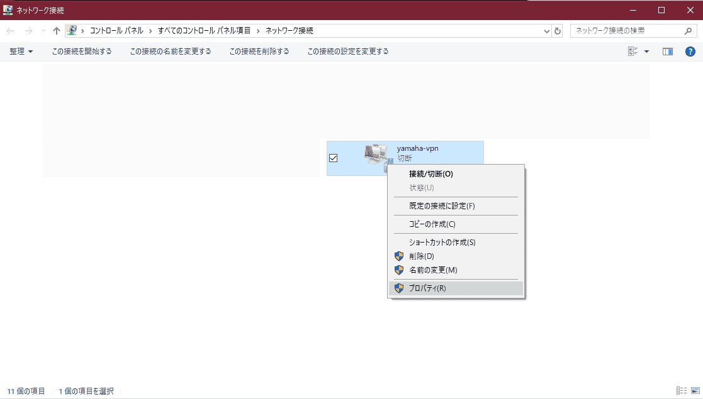
Task: Open the view options dropdown arrow
Action: [646, 52]
